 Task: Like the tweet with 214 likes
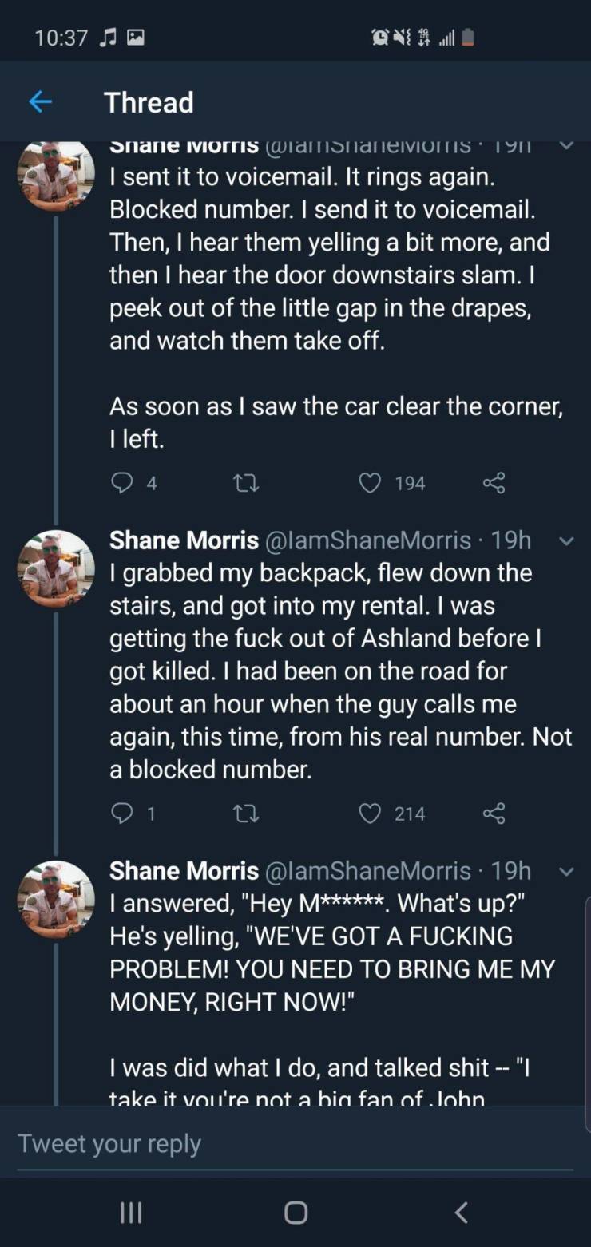(369, 814)
